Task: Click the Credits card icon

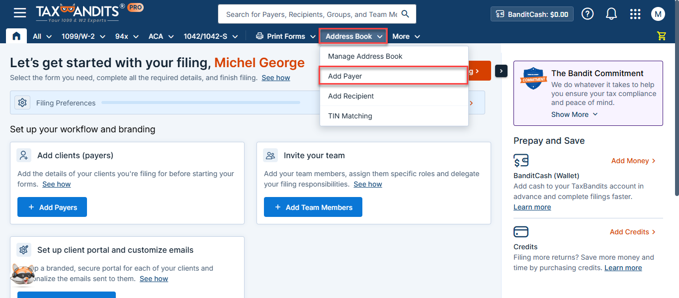Action: pyautogui.click(x=521, y=232)
